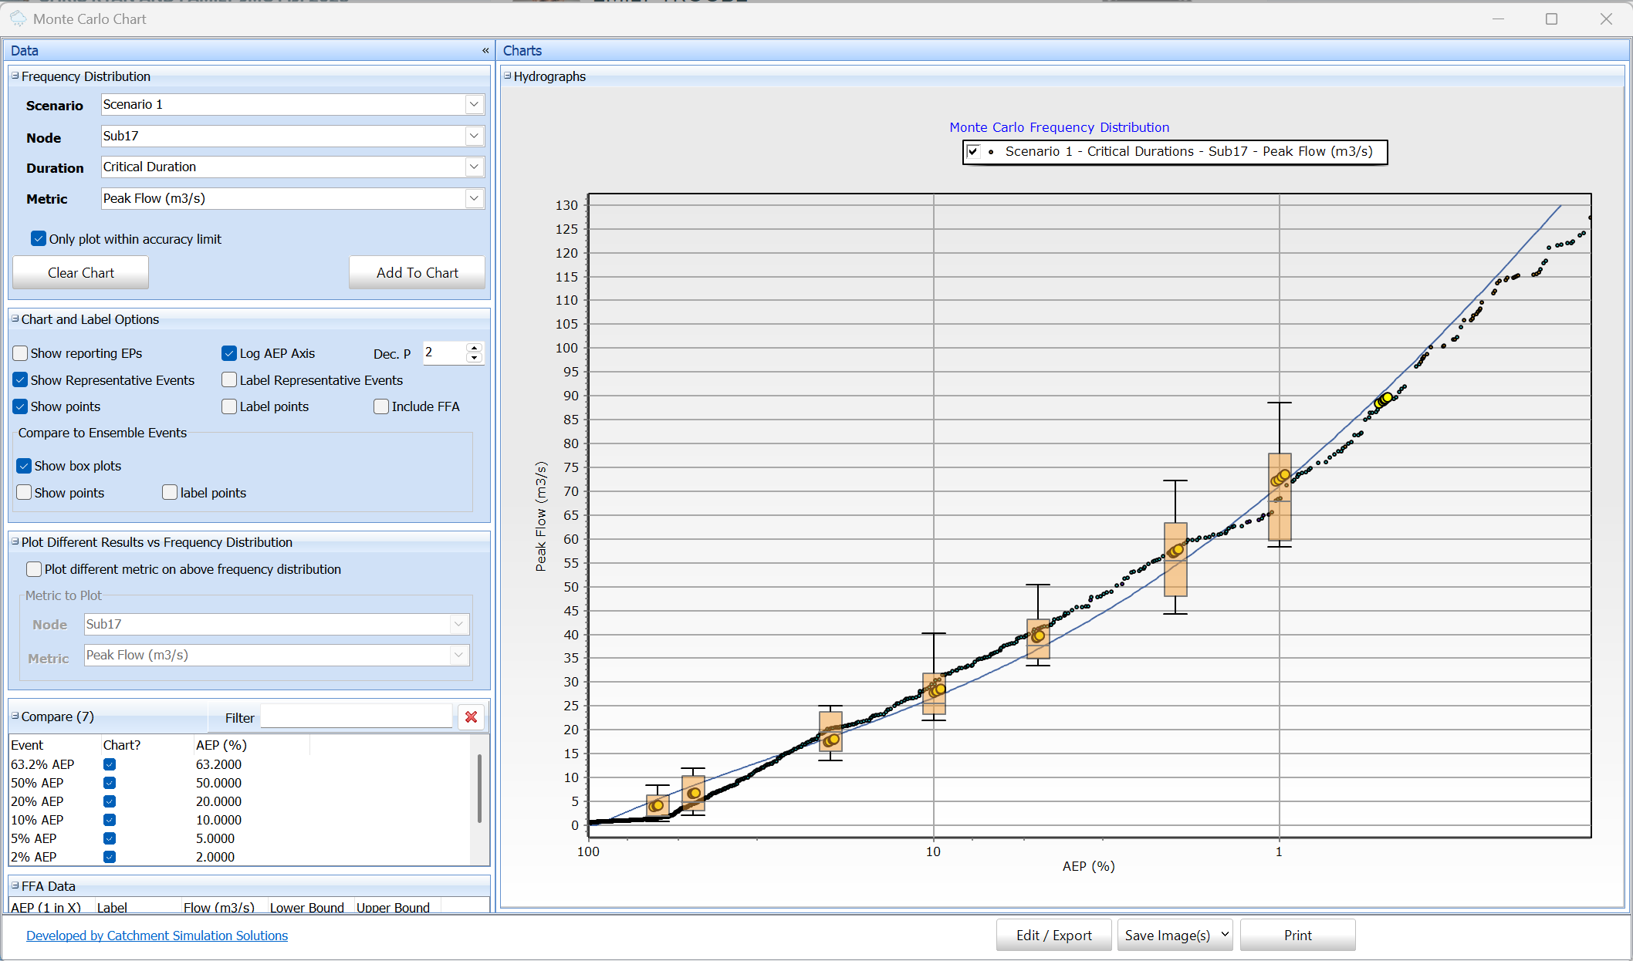This screenshot has width=1633, height=961.
Task: Uncheck the Chart checkbox for 2% AEP
Action: pos(110,857)
